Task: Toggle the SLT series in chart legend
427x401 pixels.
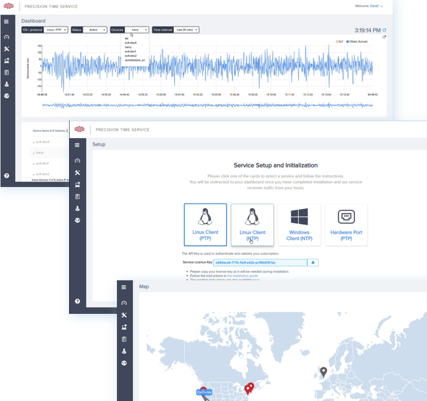Action: [340, 42]
